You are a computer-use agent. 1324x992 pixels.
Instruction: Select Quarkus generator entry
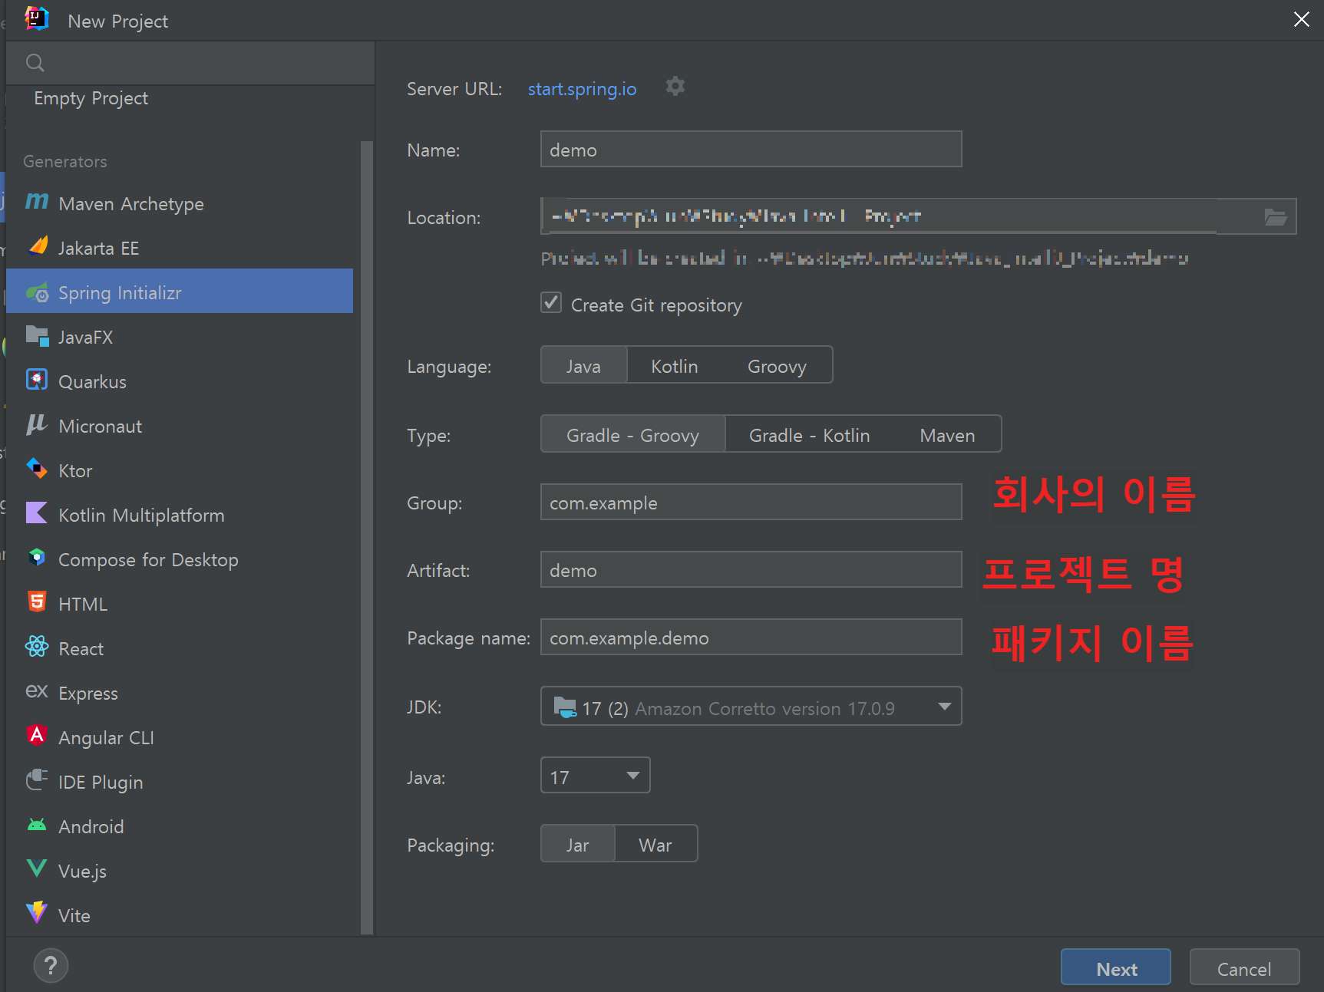(180, 381)
